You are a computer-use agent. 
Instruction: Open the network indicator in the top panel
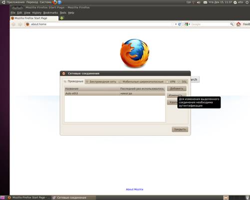193,2
